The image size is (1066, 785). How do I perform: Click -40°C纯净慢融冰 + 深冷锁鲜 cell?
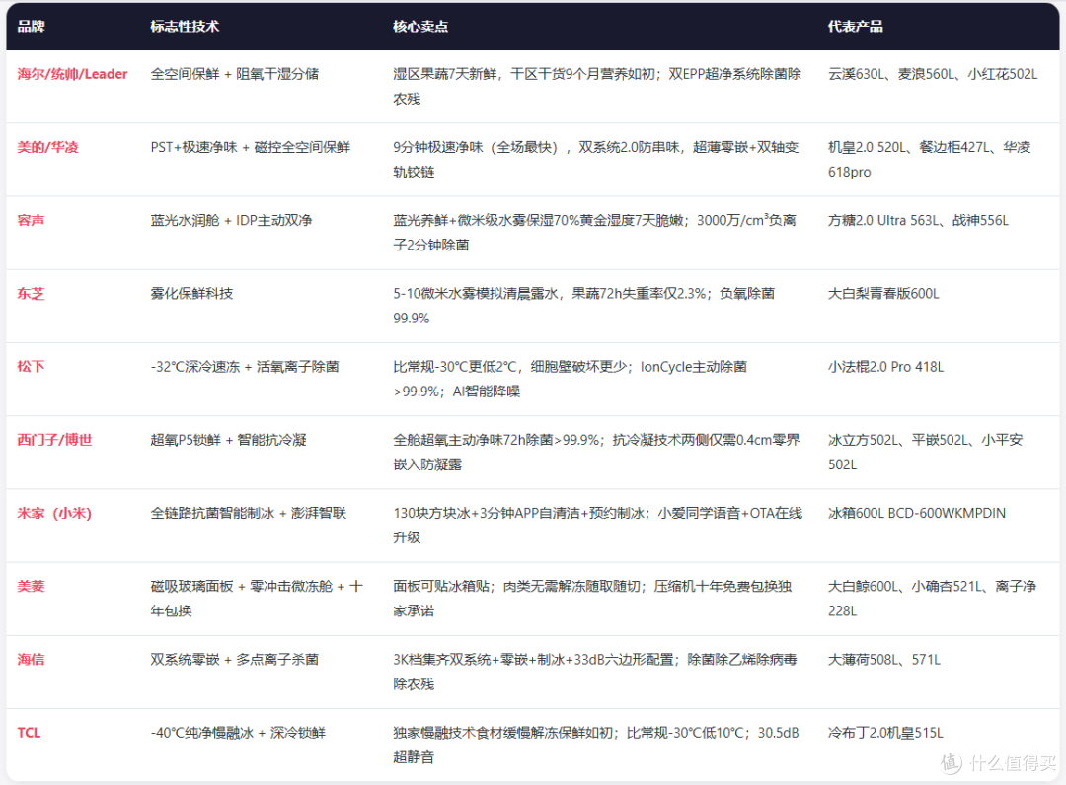point(238,733)
